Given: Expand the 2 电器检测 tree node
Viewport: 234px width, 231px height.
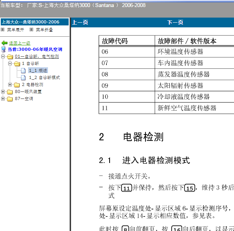Looking at the screenshot, I should 10,84.
